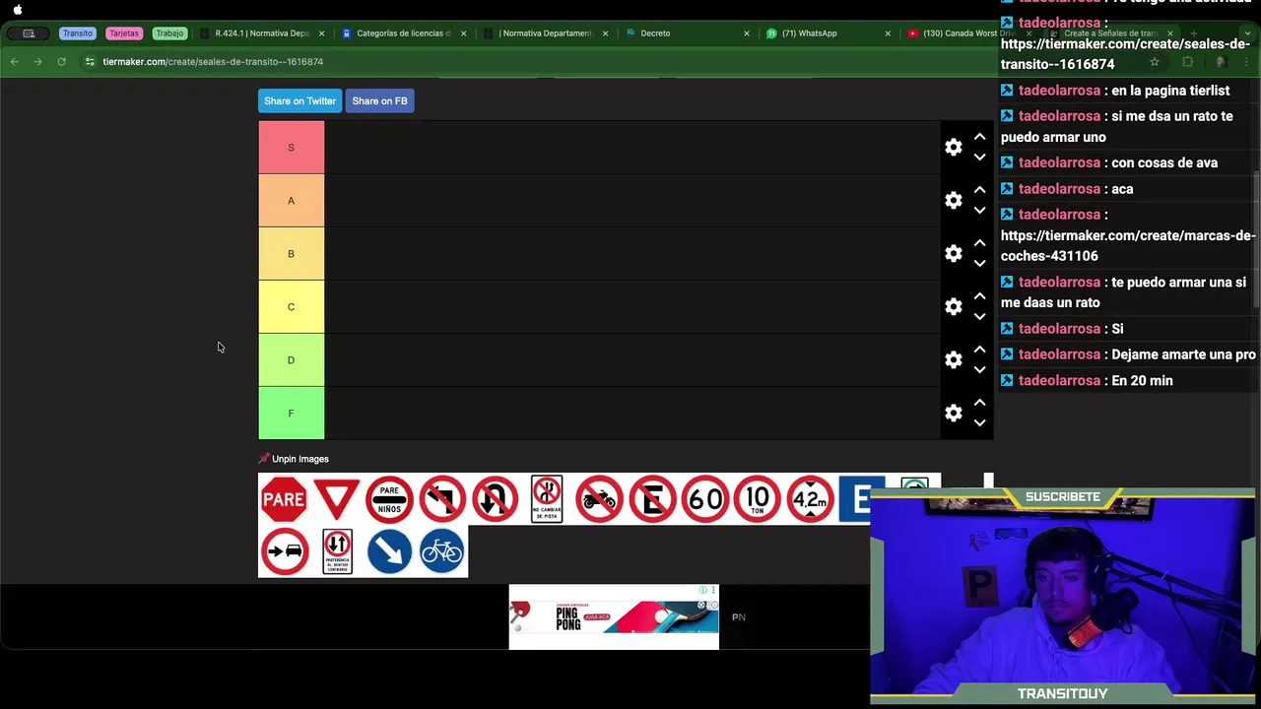The width and height of the screenshot is (1261, 709).
Task: Move tier S row down
Action: tap(979, 158)
